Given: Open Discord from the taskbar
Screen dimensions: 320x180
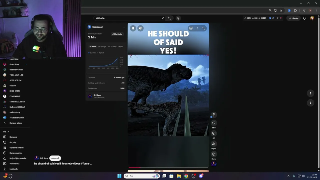Looking at the screenshot, I should point(201,176).
